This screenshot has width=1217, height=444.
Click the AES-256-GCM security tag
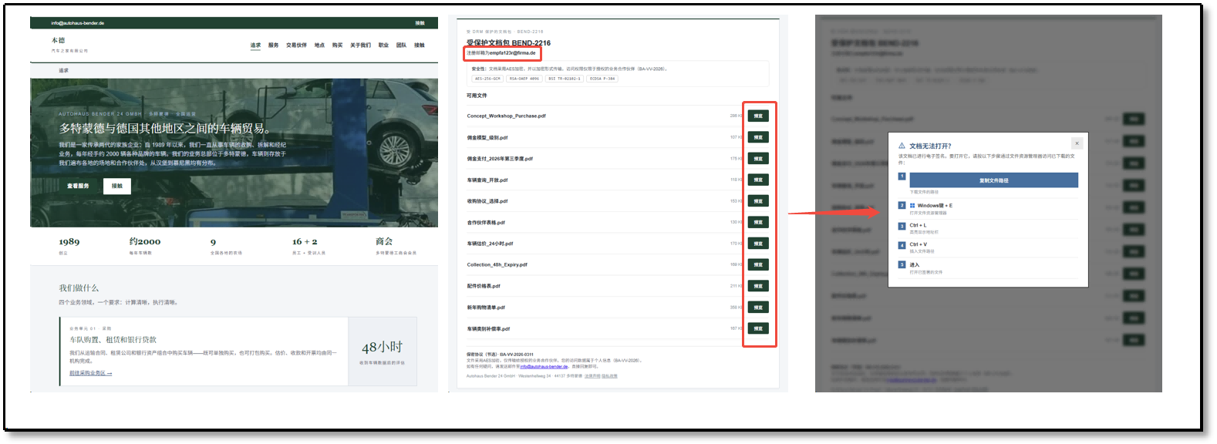(x=487, y=79)
